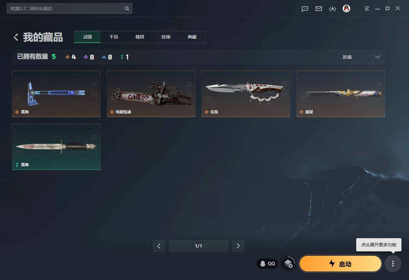Image resolution: width=409 pixels, height=280 pixels.
Task: Maximize the launcher window
Action: click(x=388, y=8)
